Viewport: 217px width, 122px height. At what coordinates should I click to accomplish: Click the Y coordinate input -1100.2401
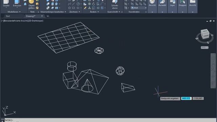point(198,98)
